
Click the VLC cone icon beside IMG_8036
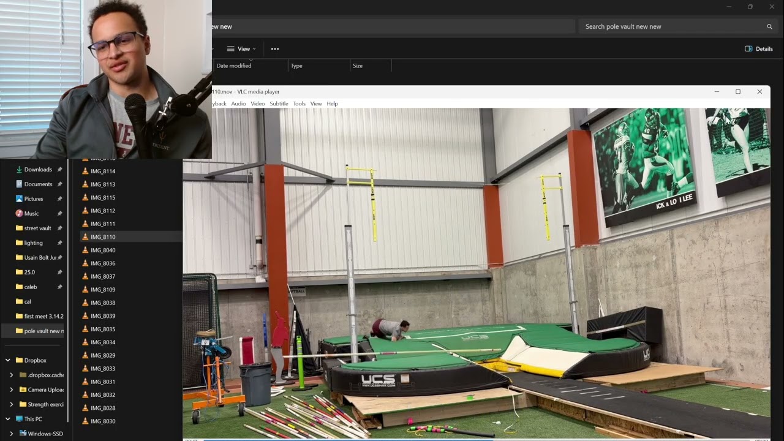coord(85,263)
